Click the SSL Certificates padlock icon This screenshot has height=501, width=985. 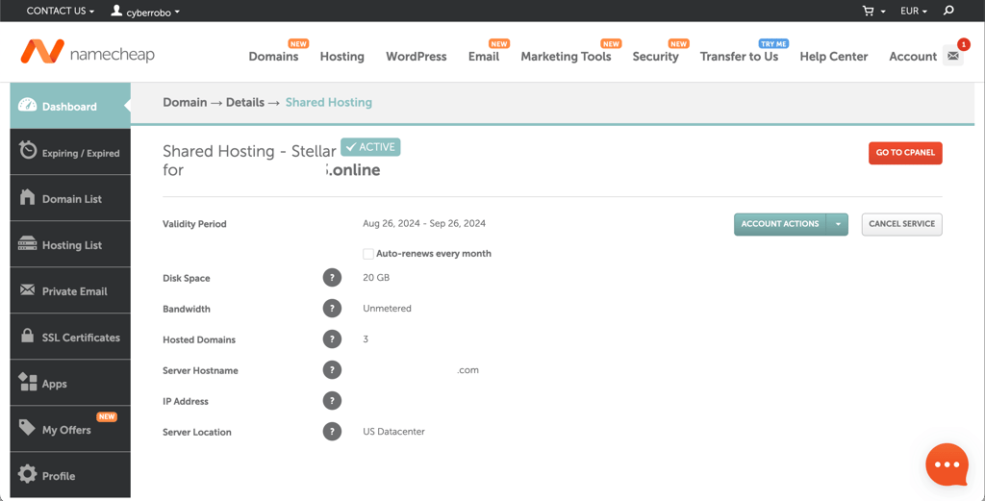click(27, 336)
